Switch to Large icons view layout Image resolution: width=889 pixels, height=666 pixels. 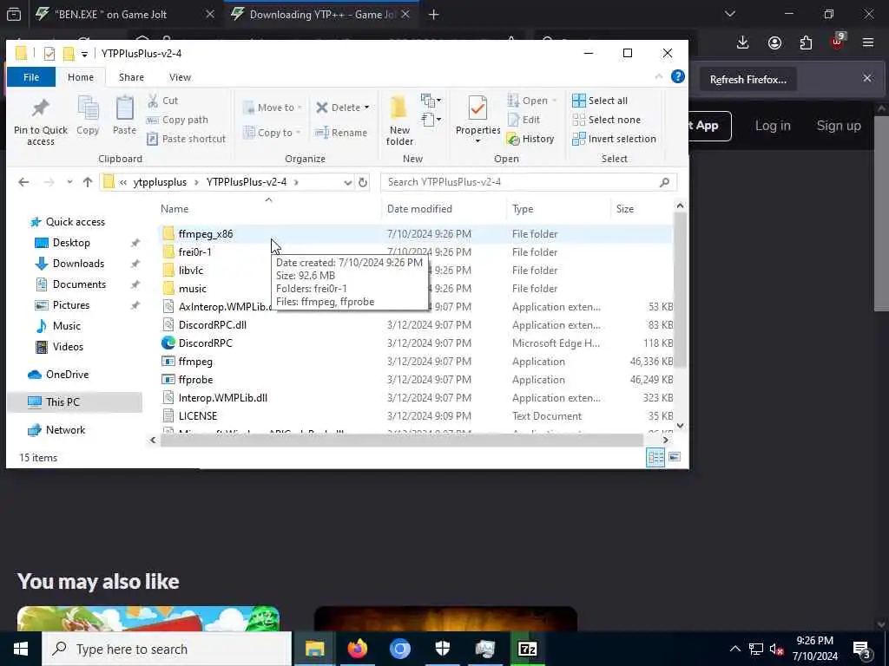point(675,458)
